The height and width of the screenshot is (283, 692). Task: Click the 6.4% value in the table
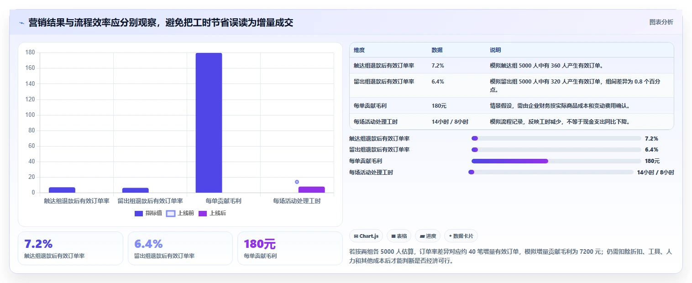pos(437,82)
